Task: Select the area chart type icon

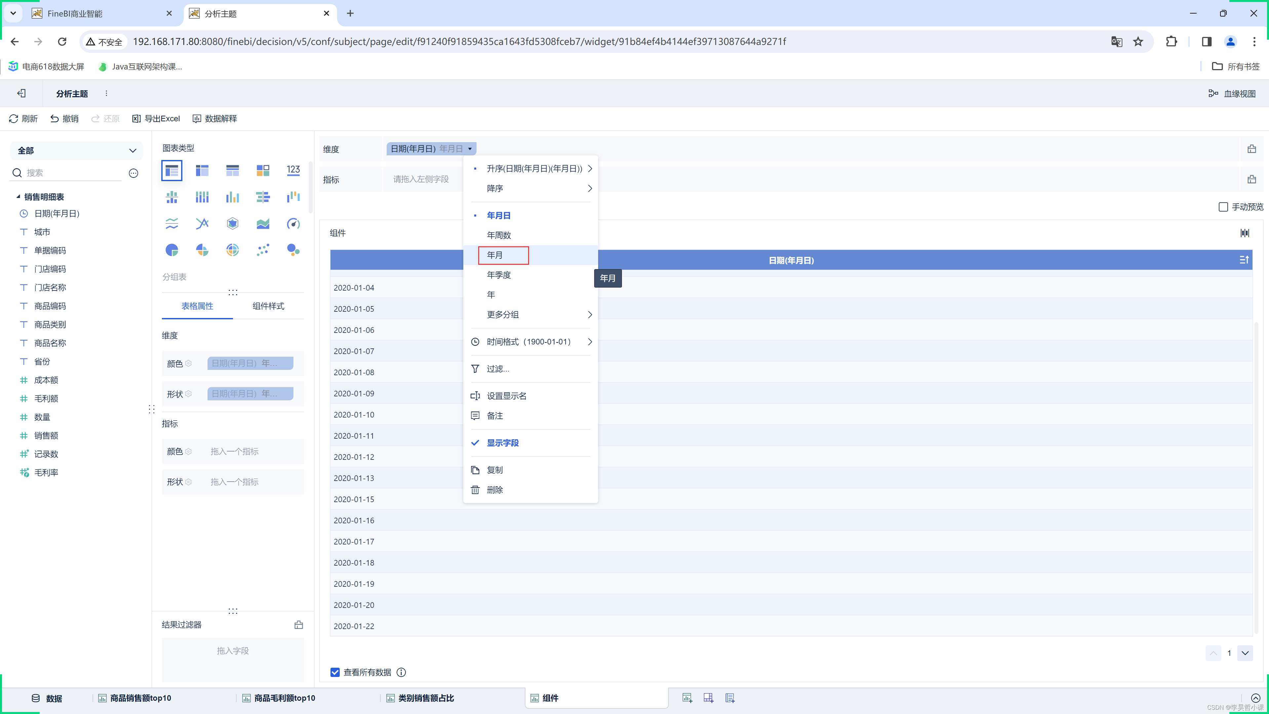Action: (x=263, y=224)
